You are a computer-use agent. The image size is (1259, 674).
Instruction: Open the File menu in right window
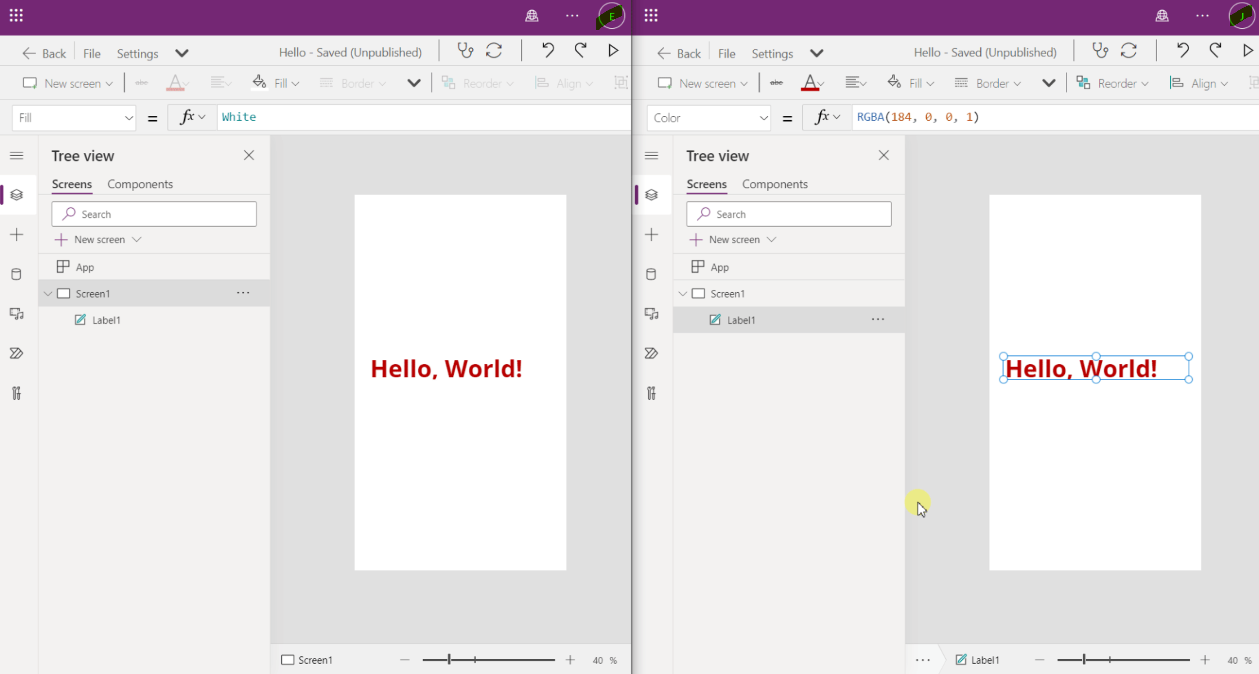click(726, 53)
